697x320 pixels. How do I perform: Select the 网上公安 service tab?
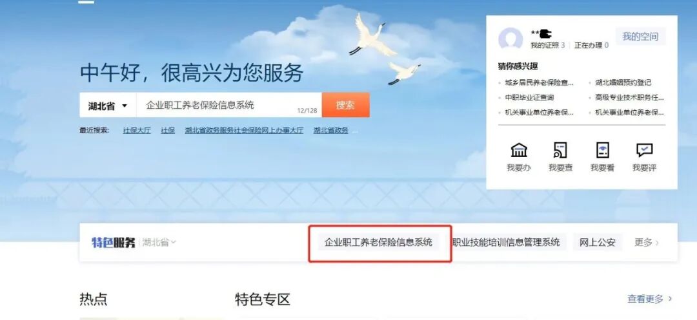(598, 243)
